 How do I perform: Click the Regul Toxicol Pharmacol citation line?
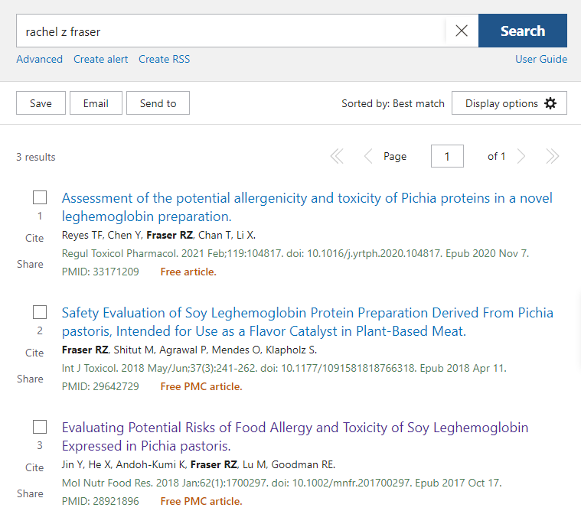coord(295,253)
